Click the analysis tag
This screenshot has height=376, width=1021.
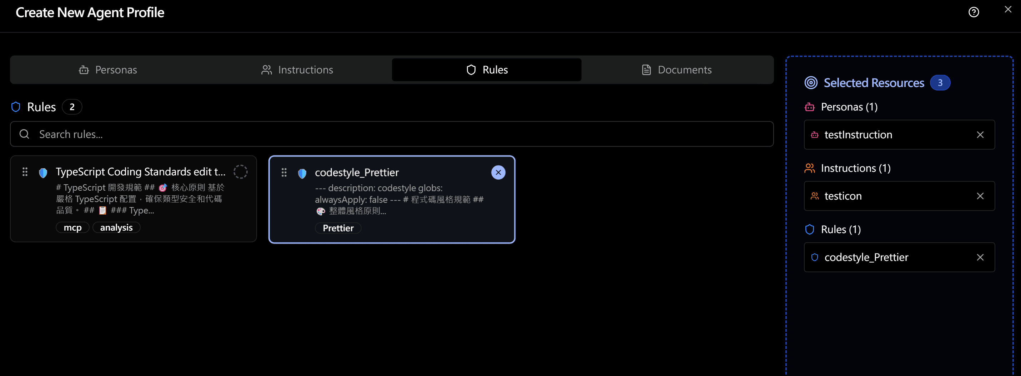pyautogui.click(x=116, y=228)
